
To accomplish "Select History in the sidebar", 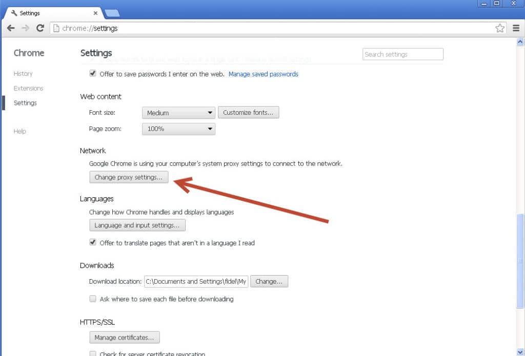I will click(x=23, y=73).
